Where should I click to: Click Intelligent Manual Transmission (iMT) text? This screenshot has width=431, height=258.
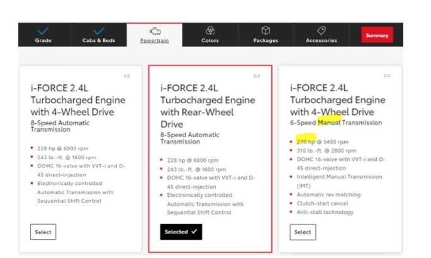[340, 181]
